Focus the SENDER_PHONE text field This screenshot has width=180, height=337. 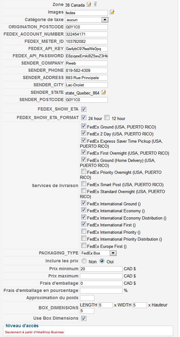pos(87,71)
